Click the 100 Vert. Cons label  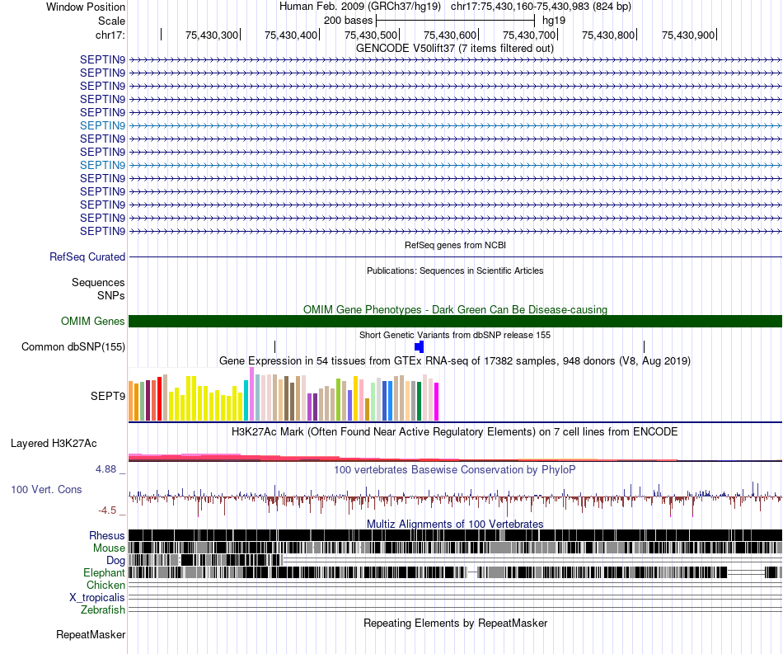click(x=46, y=490)
